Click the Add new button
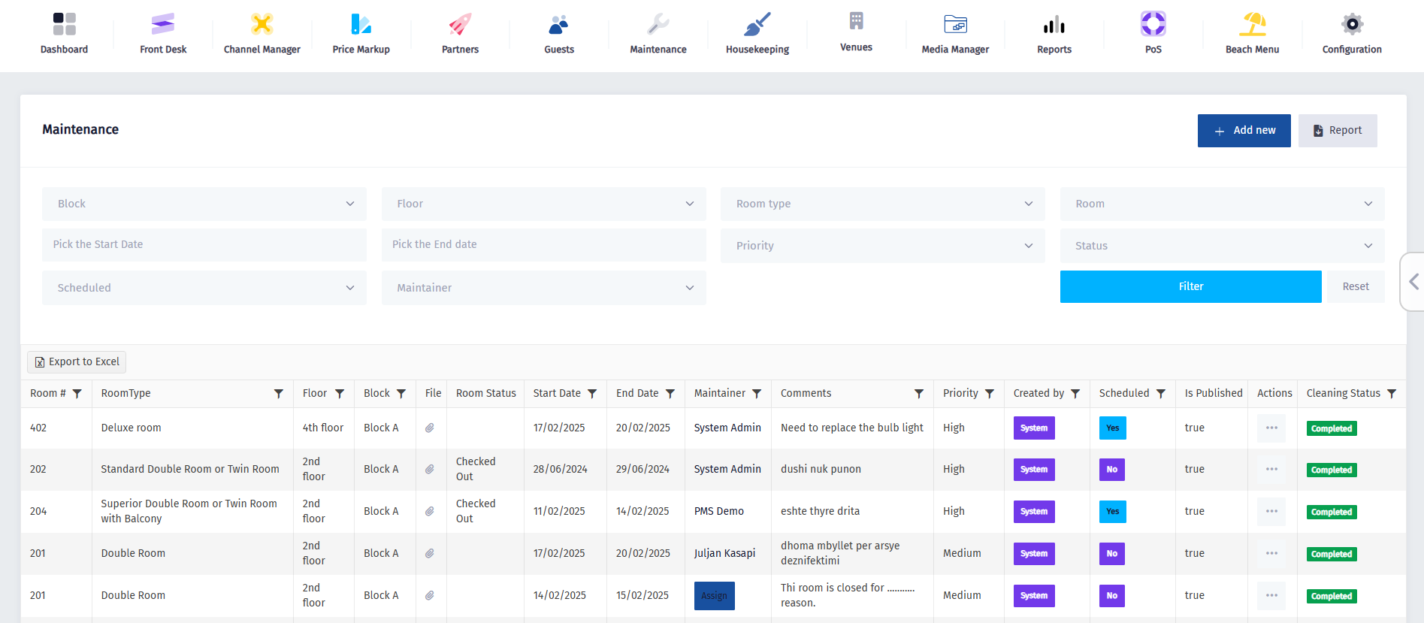The width and height of the screenshot is (1424, 623). click(1244, 131)
